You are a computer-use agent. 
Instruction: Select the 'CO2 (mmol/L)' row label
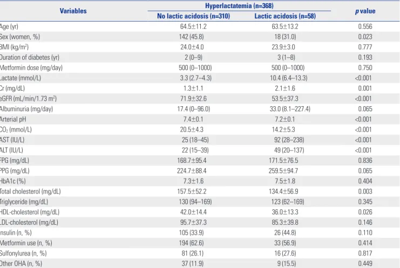click(x=16, y=129)
